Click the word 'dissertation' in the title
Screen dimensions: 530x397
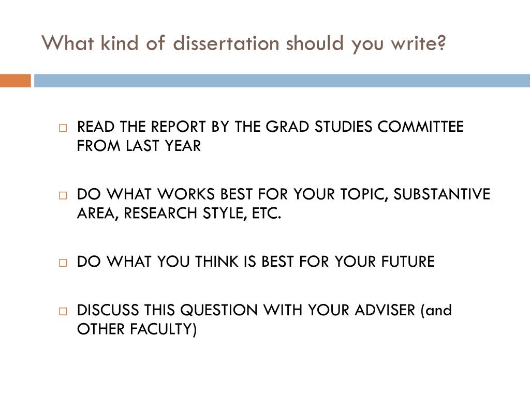(226, 43)
